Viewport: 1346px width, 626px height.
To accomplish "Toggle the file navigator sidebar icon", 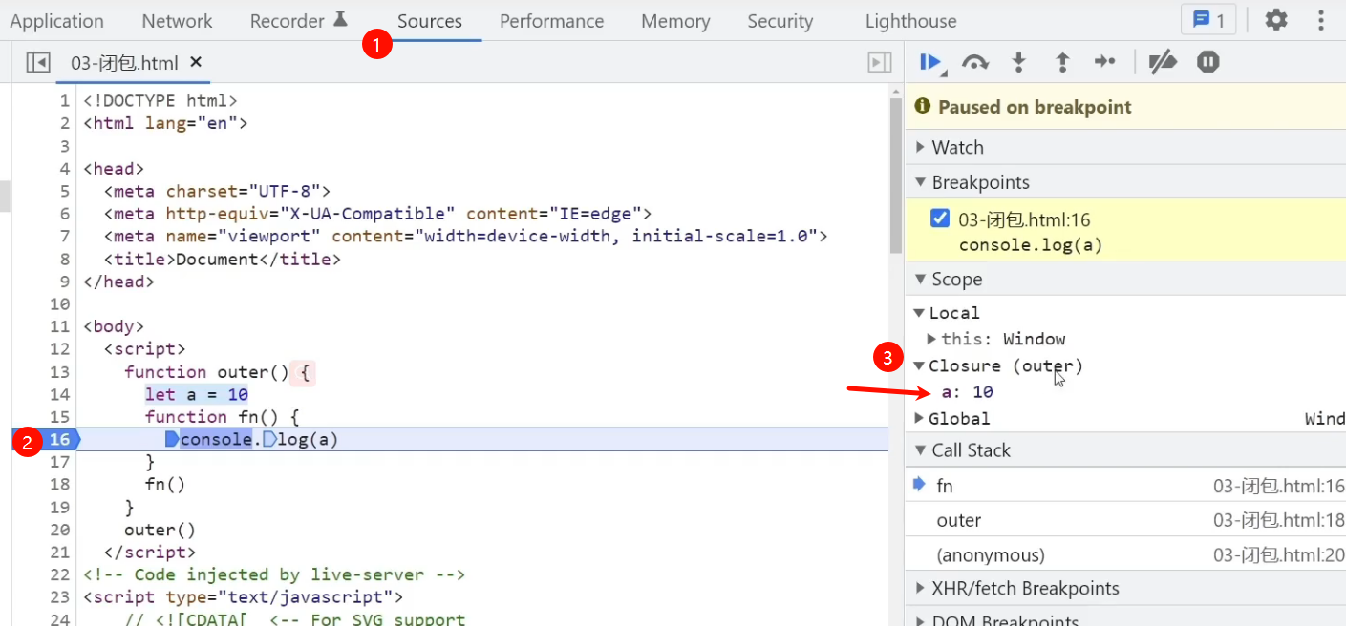I will tap(38, 63).
